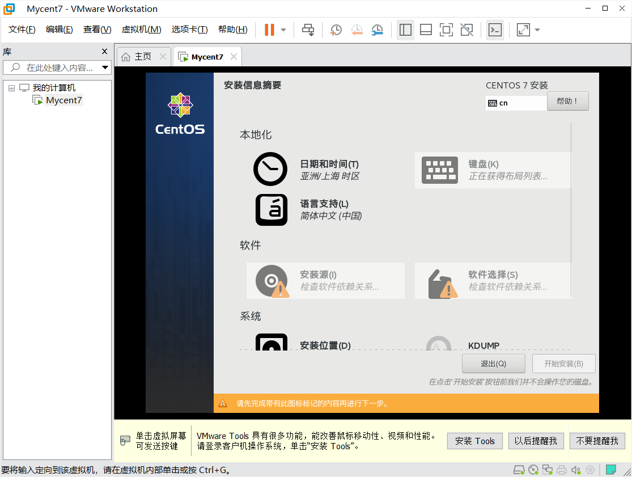Image resolution: width=632 pixels, height=477 pixels.
Task: Pause the virtual machine
Action: coord(269,30)
